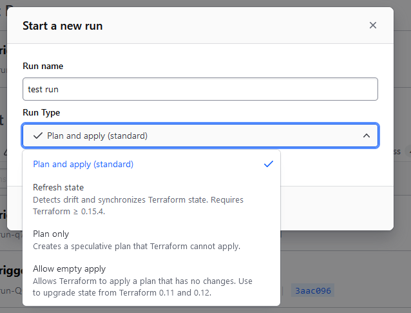Click the Start a new run heading
Image resolution: width=411 pixels, height=313 pixels.
point(62,26)
